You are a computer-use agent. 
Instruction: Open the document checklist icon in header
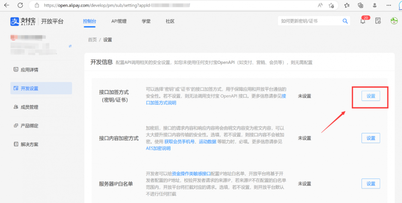tap(378, 21)
